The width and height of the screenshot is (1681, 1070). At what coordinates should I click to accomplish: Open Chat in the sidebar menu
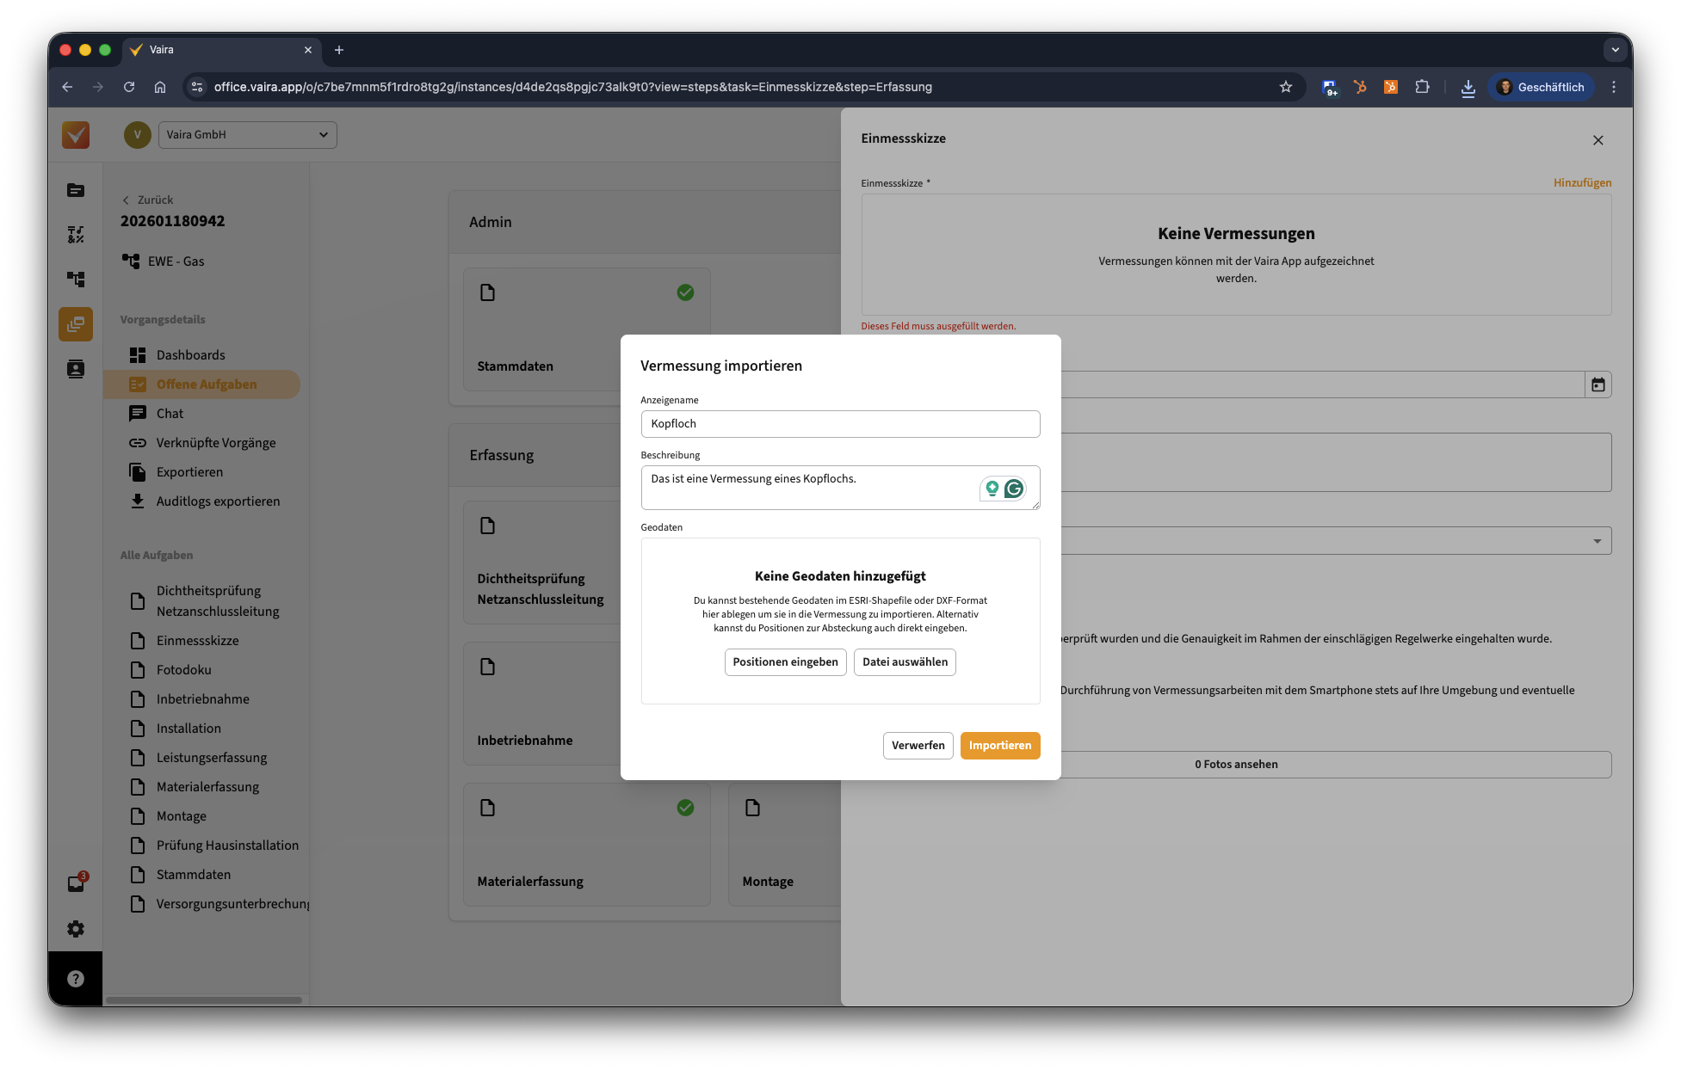click(x=170, y=414)
